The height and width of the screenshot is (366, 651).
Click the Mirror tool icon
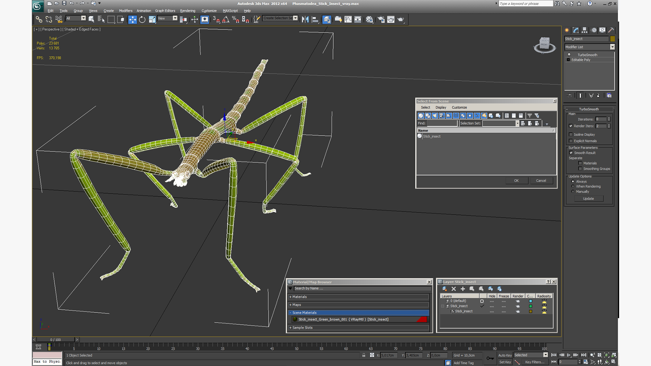(x=305, y=20)
